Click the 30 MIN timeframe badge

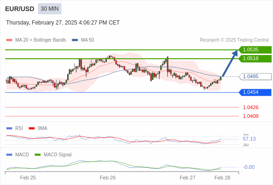coord(50,9)
